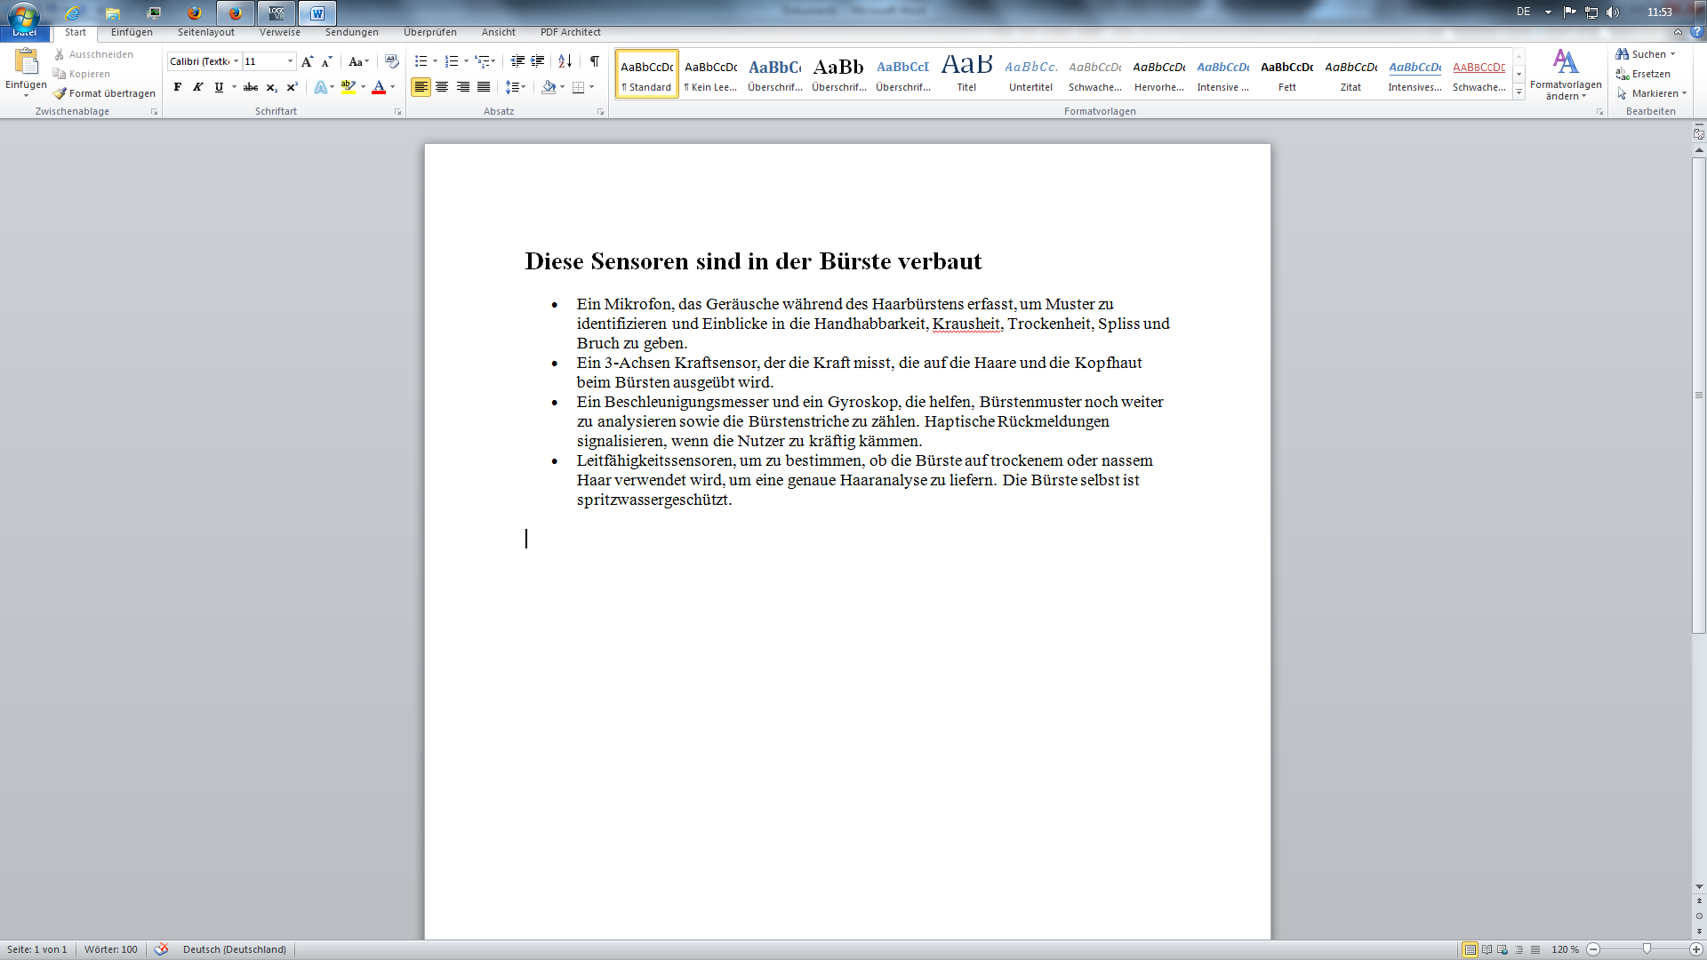Click the Ersetzen button
The height and width of the screenshot is (960, 1707).
1643,74
